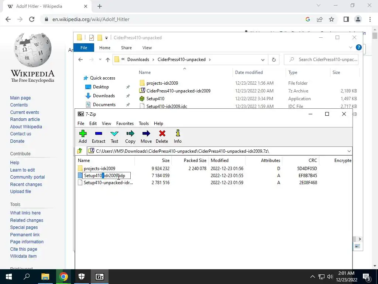The image size is (378, 284).
Task: Open the Cite this page link
Action: click(x=24, y=249)
